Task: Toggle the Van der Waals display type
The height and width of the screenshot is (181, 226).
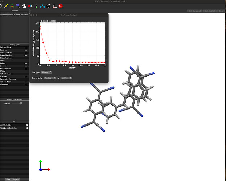Action: [x=6, y=82]
